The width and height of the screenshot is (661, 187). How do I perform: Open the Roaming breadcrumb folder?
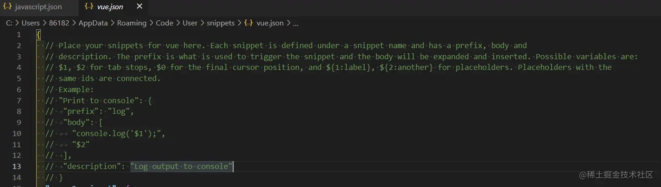click(133, 23)
